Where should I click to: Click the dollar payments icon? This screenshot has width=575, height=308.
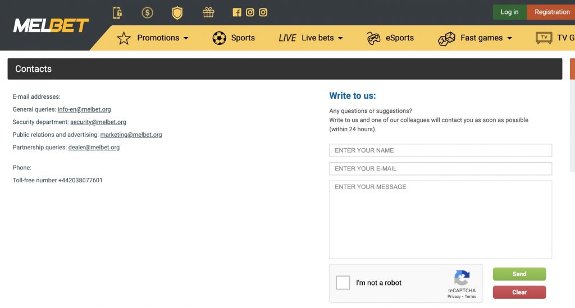pyautogui.click(x=147, y=13)
